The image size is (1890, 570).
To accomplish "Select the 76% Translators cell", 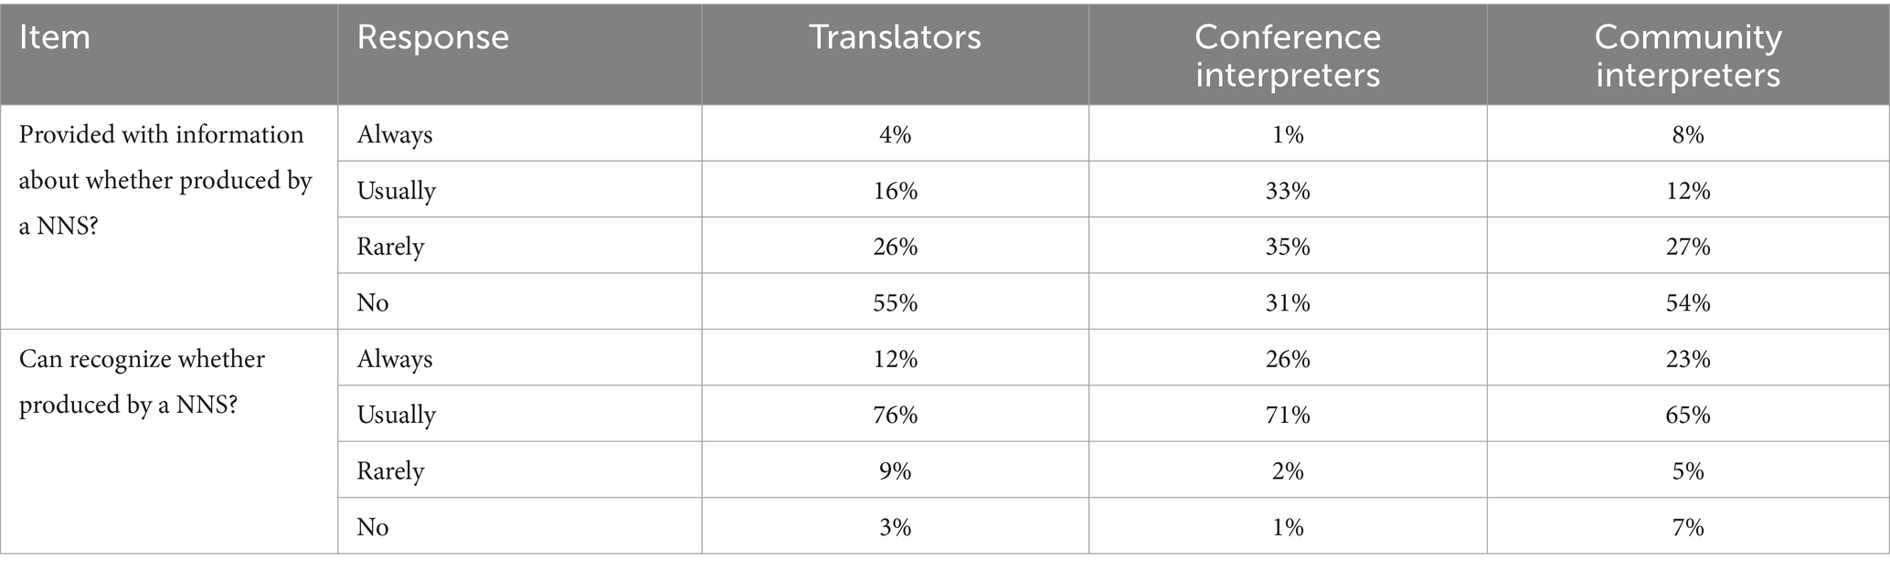I will [x=895, y=414].
